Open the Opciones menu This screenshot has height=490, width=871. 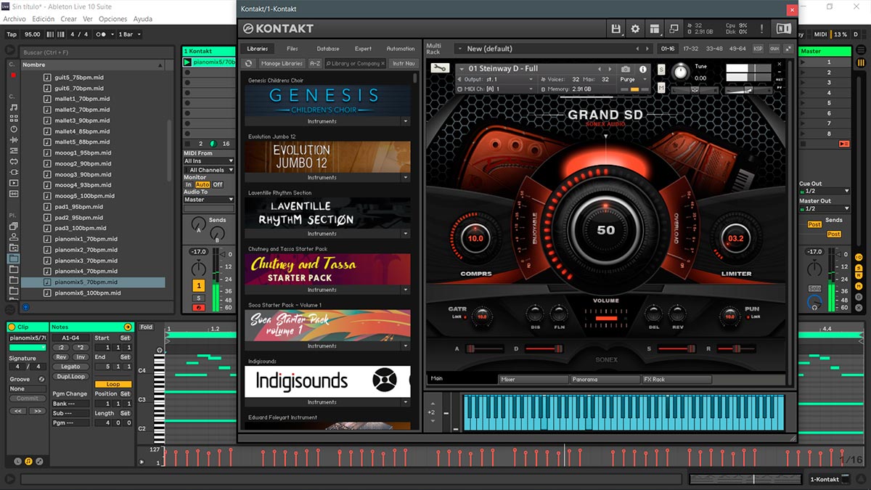113,19
